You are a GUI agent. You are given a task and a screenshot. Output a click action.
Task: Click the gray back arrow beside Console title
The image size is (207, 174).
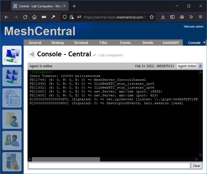(32, 54)
